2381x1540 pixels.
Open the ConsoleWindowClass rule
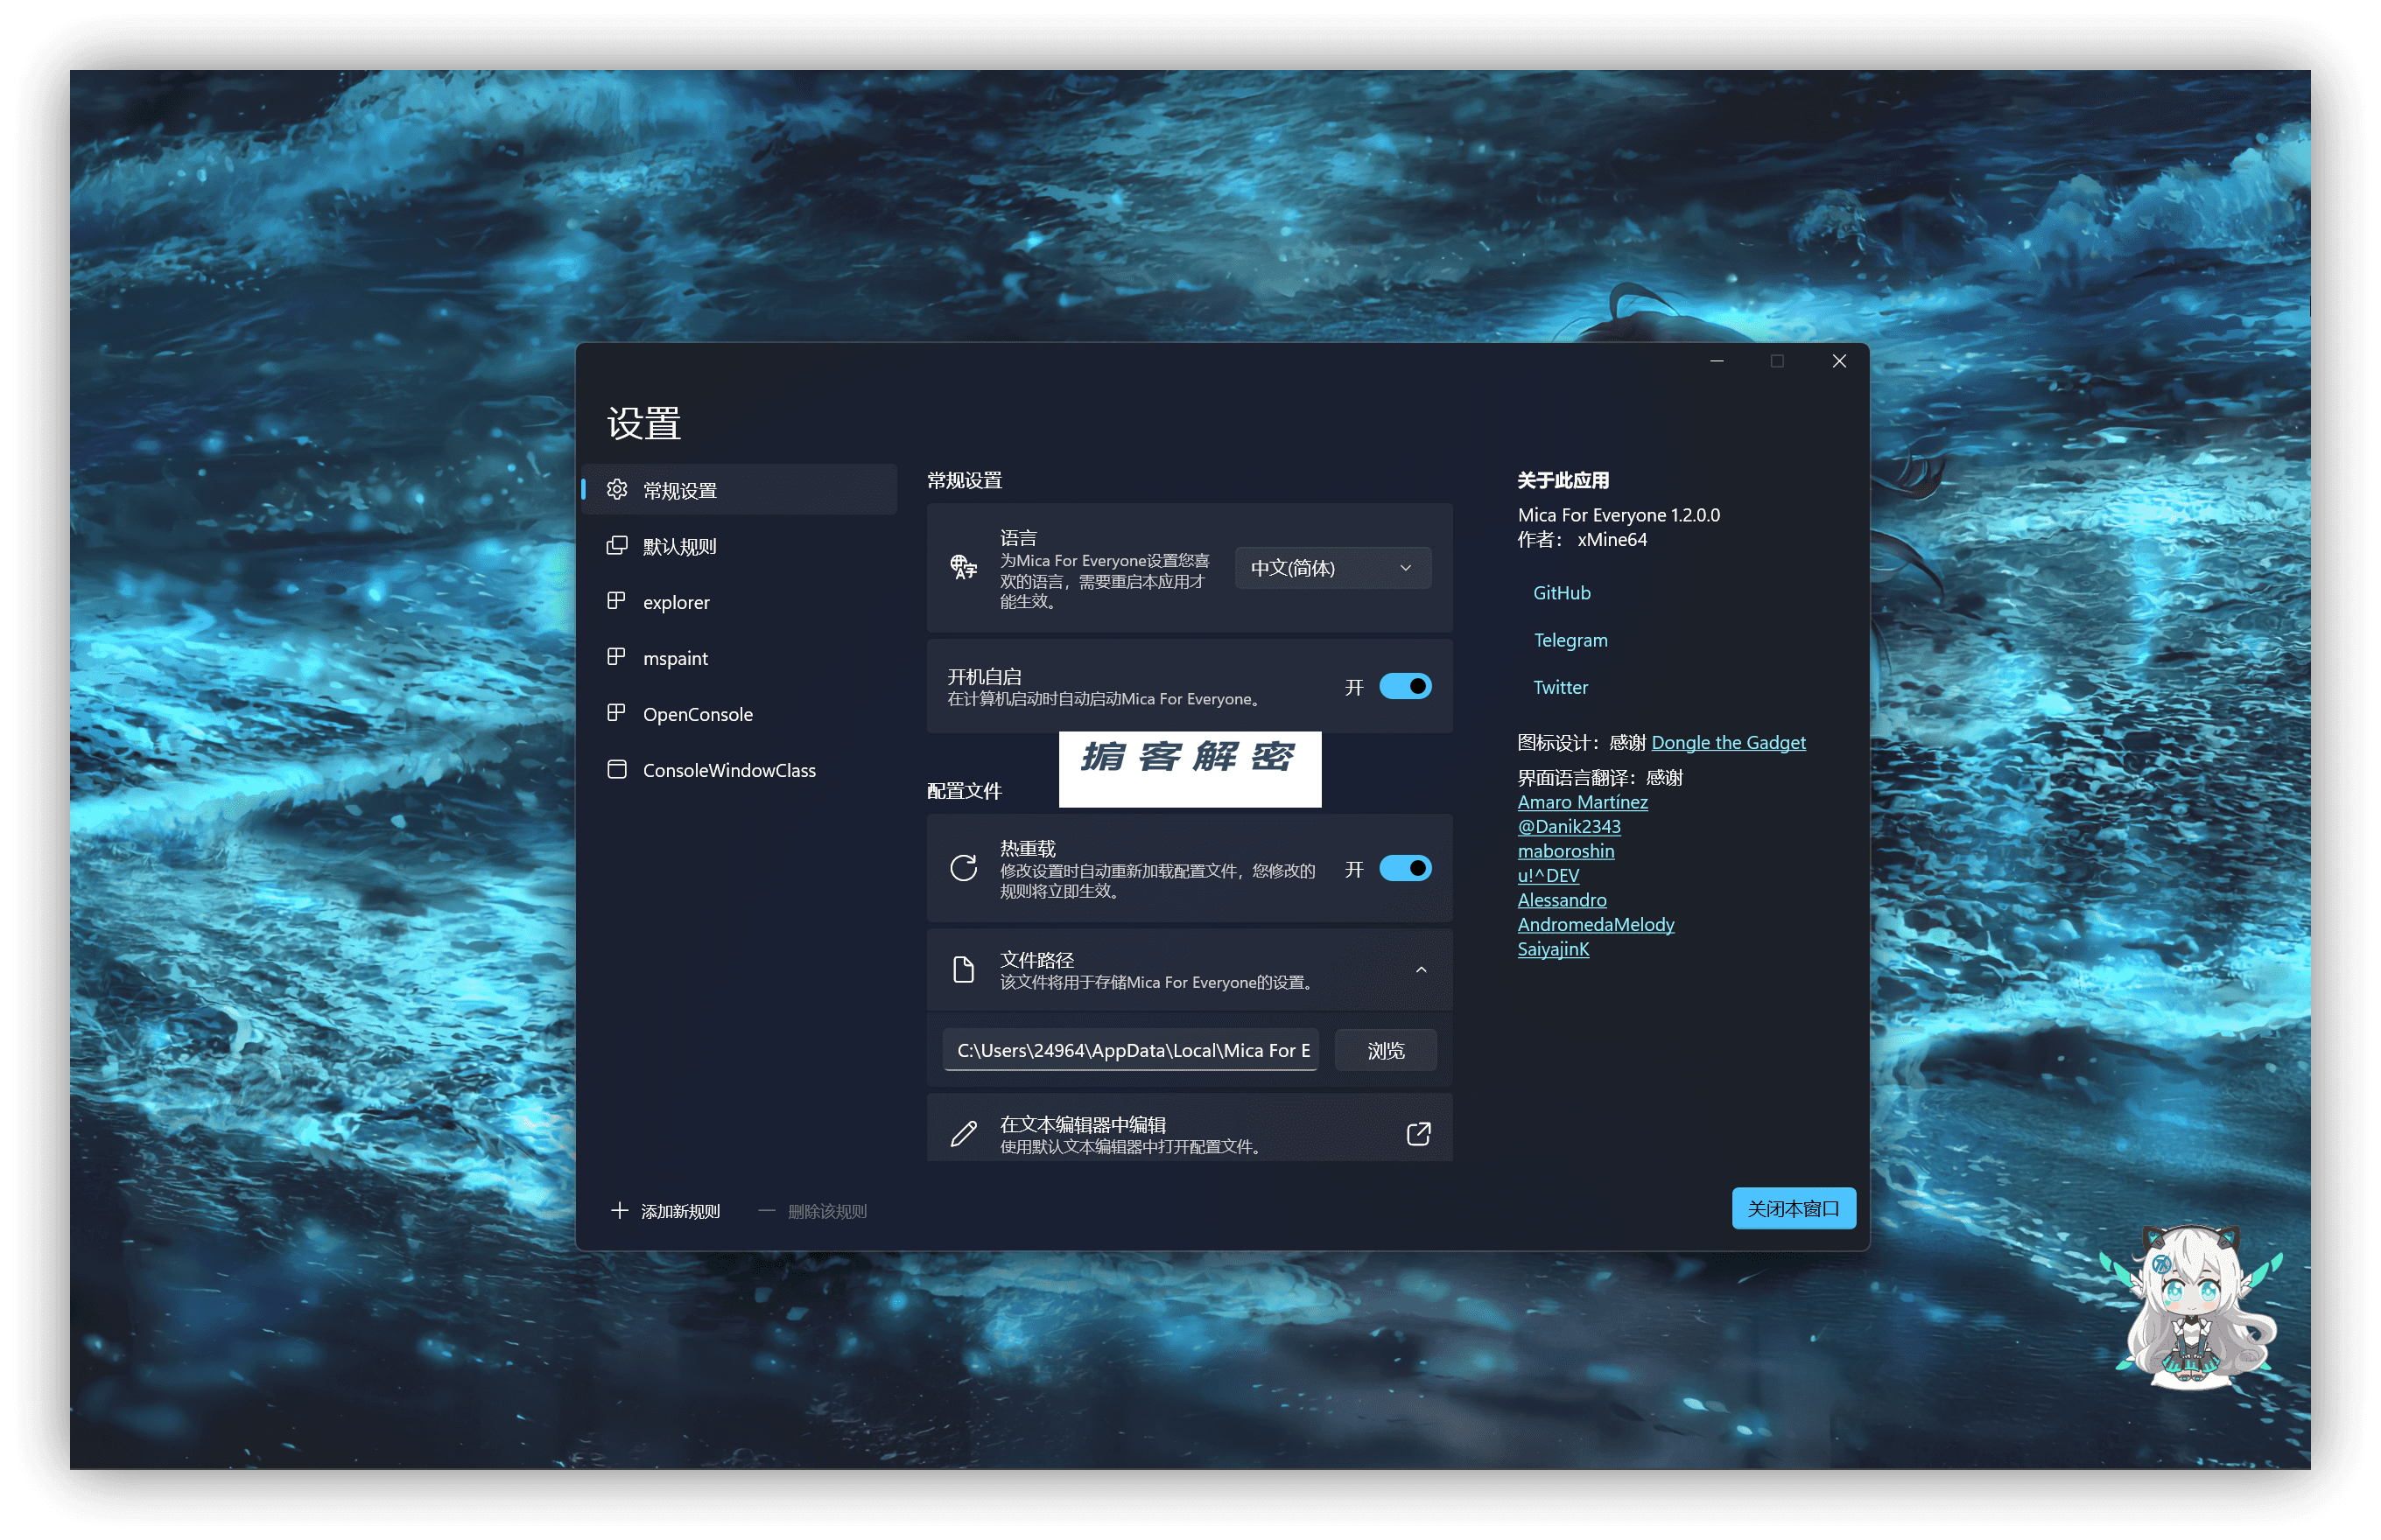pos(740,769)
